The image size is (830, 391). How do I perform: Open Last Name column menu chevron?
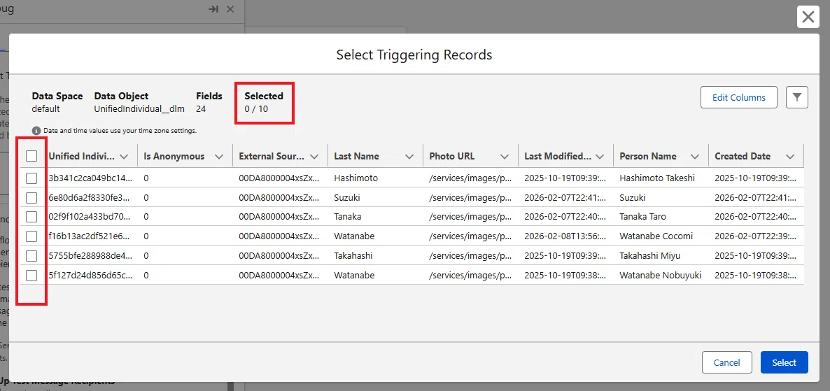[409, 157]
